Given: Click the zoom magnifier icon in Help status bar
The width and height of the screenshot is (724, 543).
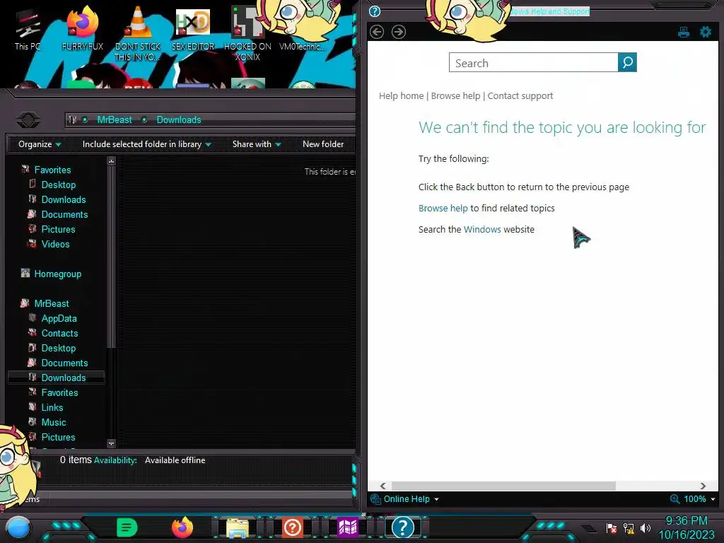Looking at the screenshot, I should 675,498.
